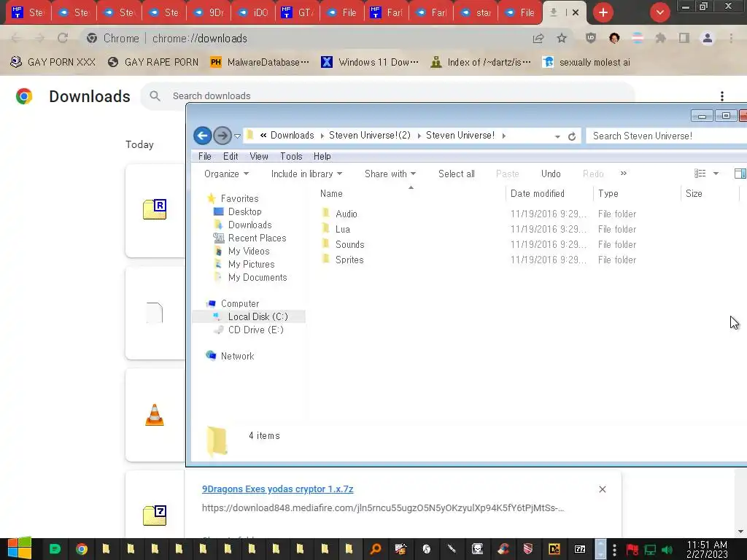The height and width of the screenshot is (560, 747).
Task: Remove 9Dragons download entry from list
Action: coord(602,489)
